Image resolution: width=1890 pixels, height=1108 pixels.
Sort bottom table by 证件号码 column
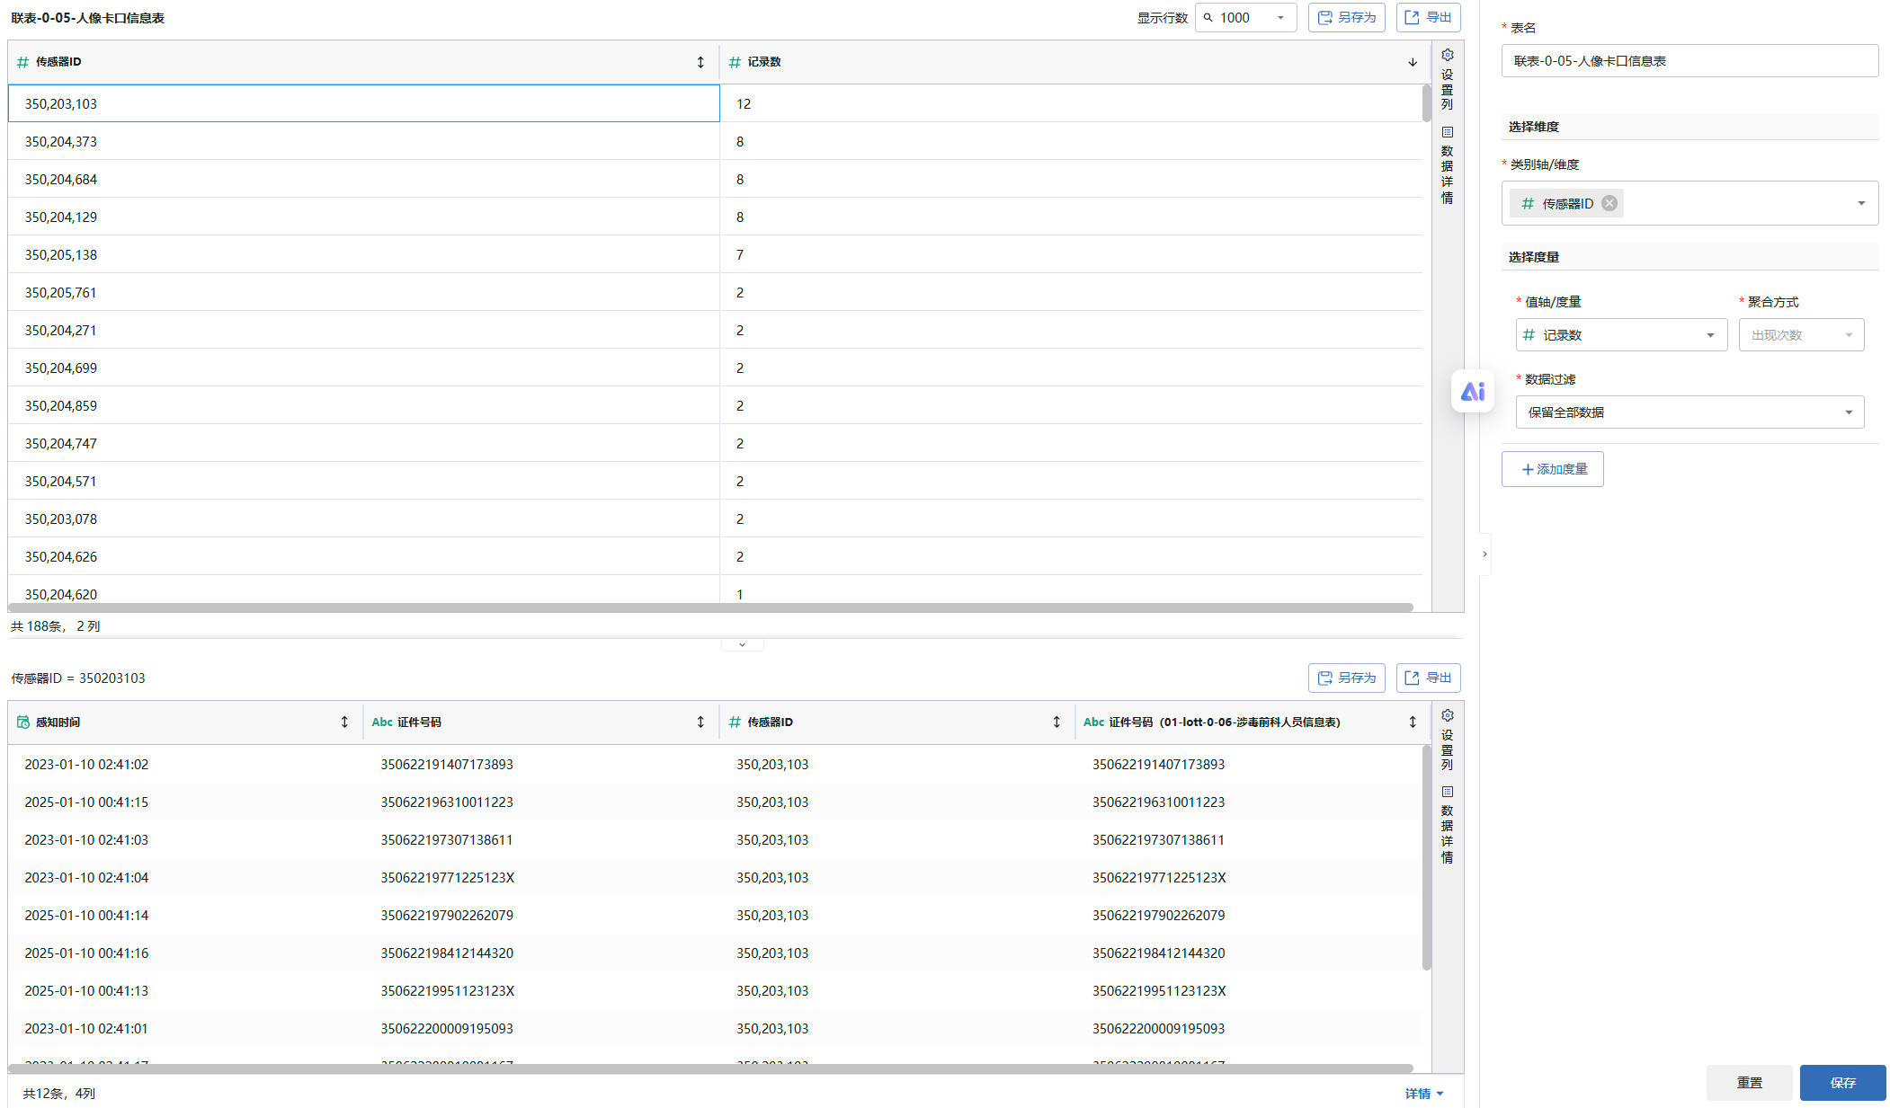coord(700,722)
